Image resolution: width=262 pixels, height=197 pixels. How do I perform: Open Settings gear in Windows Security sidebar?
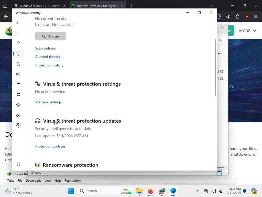pyautogui.click(x=18, y=164)
